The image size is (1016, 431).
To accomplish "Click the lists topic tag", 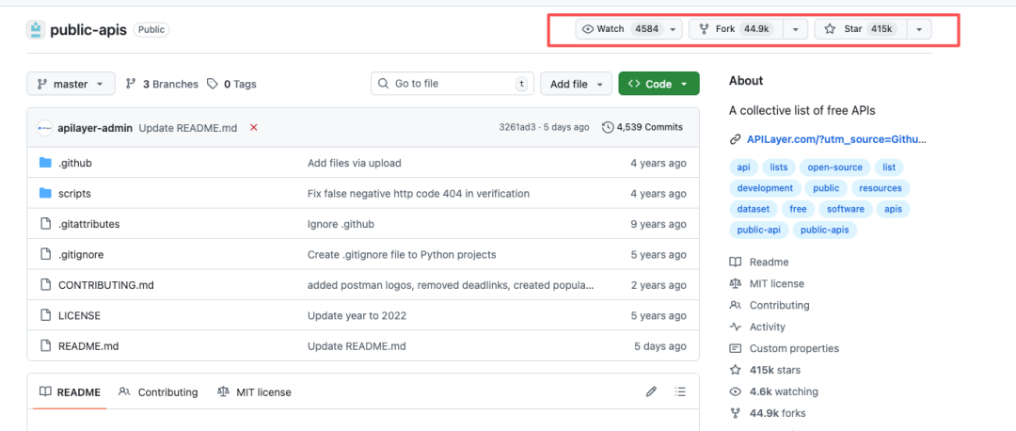I will 779,168.
